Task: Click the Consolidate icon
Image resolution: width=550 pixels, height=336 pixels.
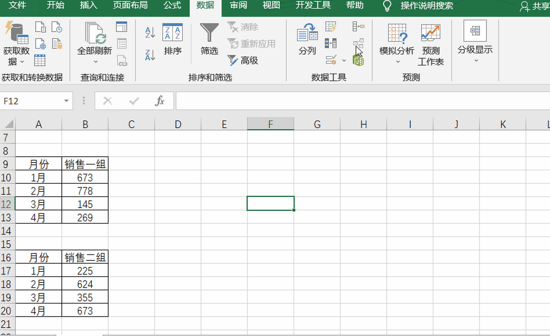Action: [x=358, y=27]
